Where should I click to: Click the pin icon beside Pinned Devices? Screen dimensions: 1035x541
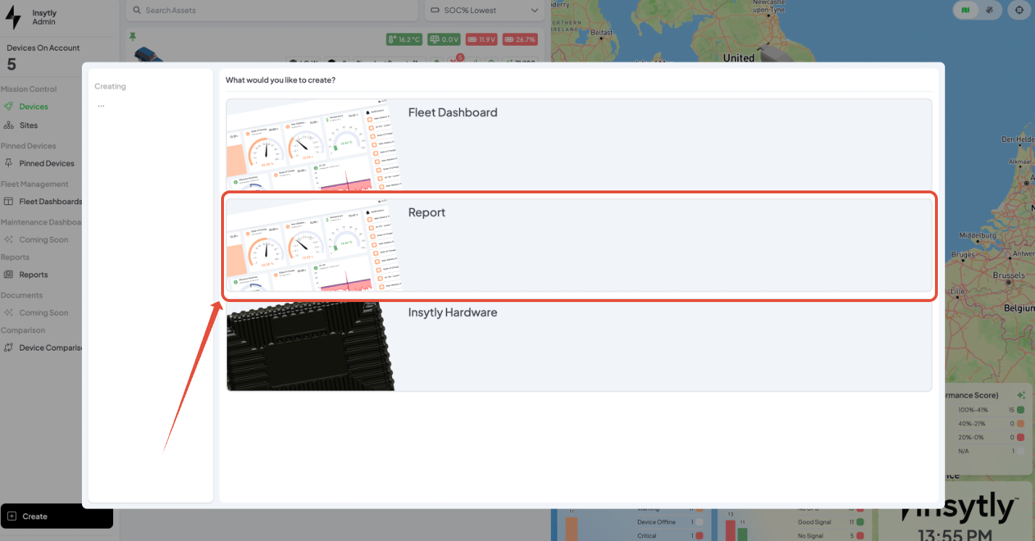[9, 163]
